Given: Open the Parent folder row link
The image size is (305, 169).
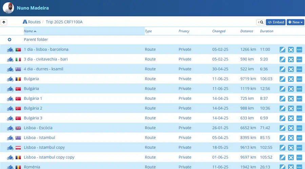Looking at the screenshot, I should (x=36, y=40).
